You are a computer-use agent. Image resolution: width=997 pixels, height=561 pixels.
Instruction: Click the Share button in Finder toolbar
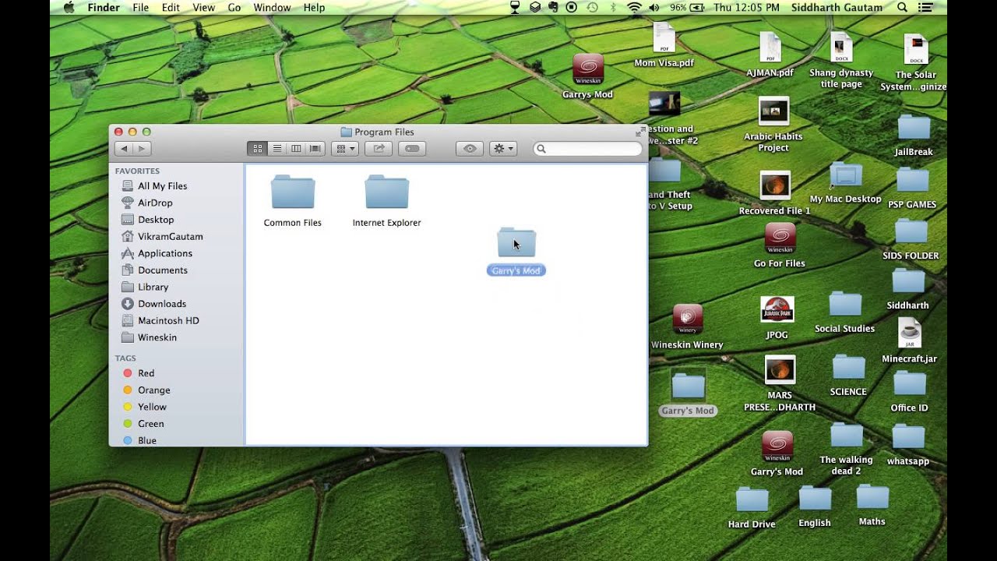tap(379, 148)
